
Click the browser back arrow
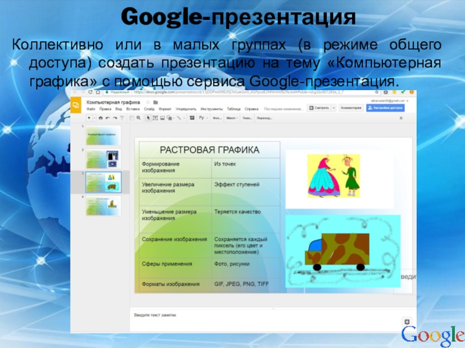tap(76, 92)
